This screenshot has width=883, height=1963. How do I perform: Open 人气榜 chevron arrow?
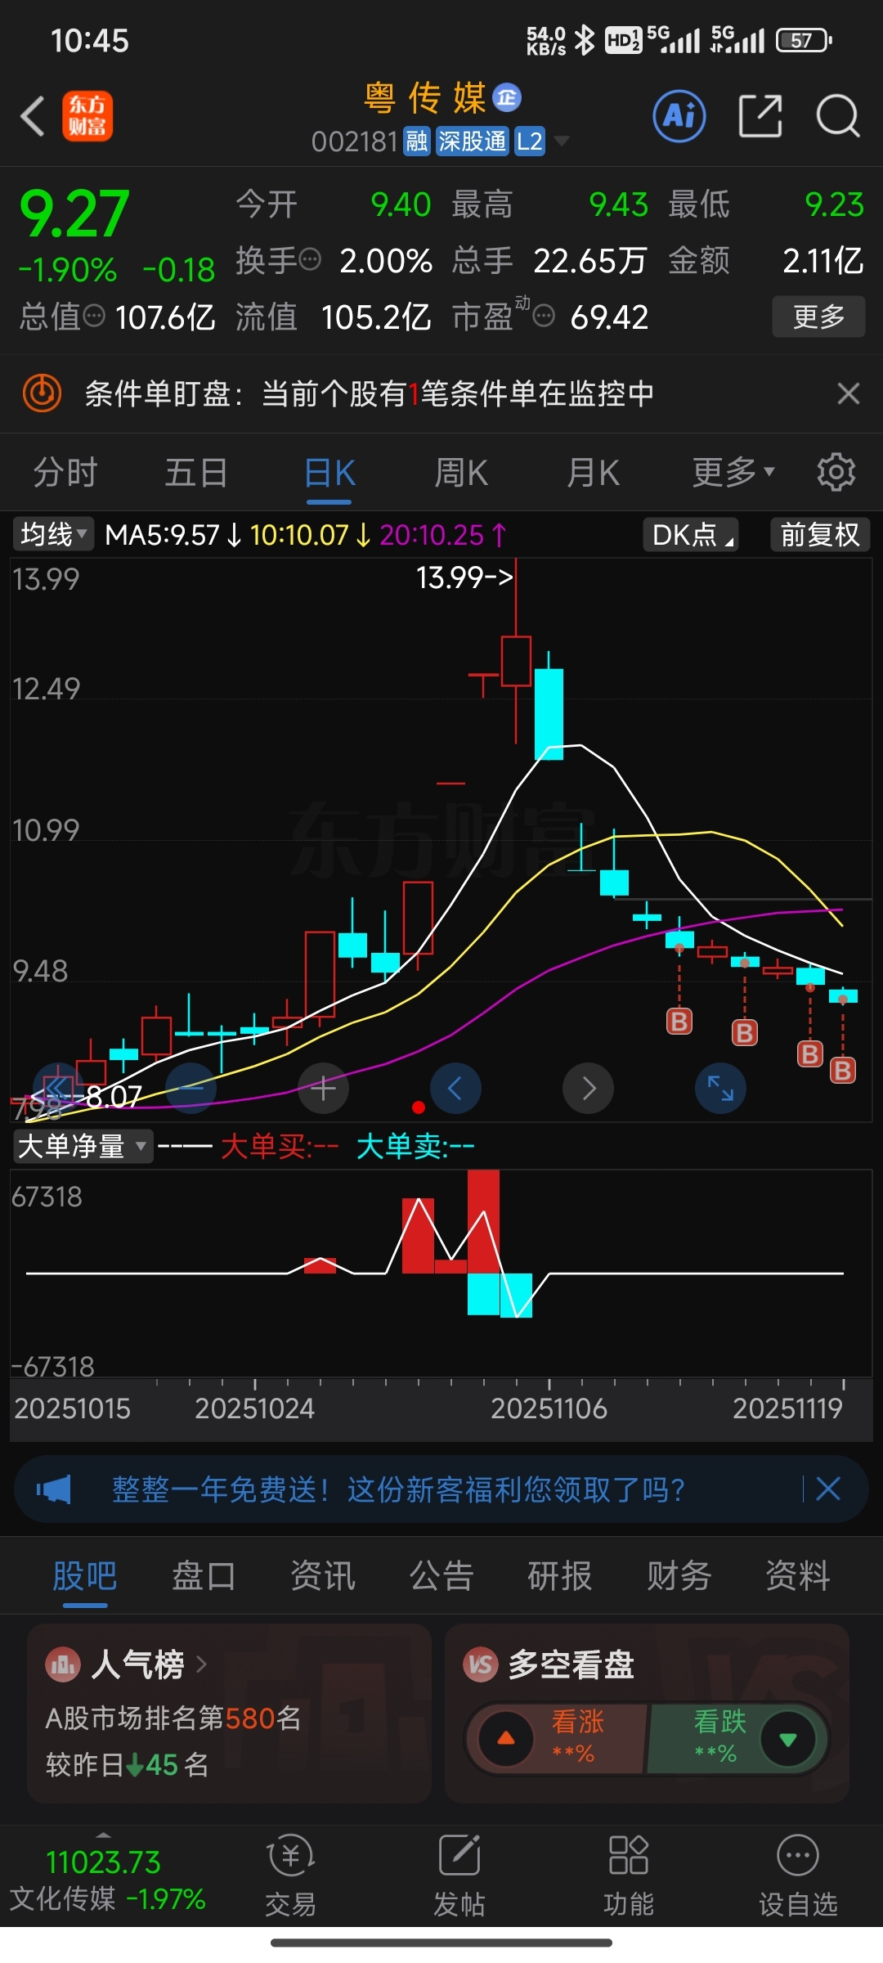(201, 1664)
